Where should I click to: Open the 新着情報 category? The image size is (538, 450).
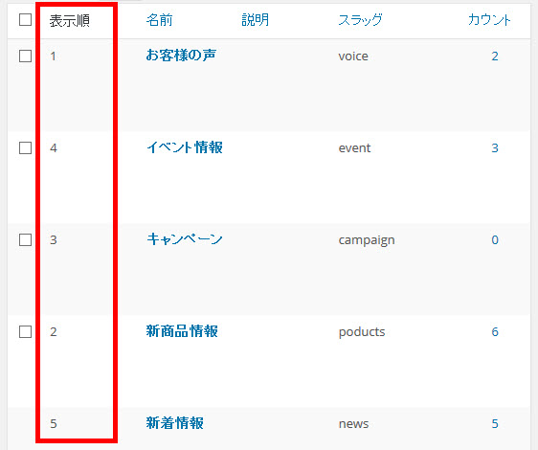174,423
